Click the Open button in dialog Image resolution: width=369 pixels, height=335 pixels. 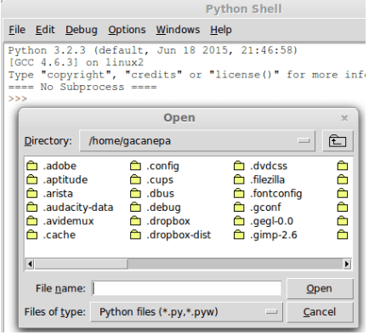click(x=320, y=288)
